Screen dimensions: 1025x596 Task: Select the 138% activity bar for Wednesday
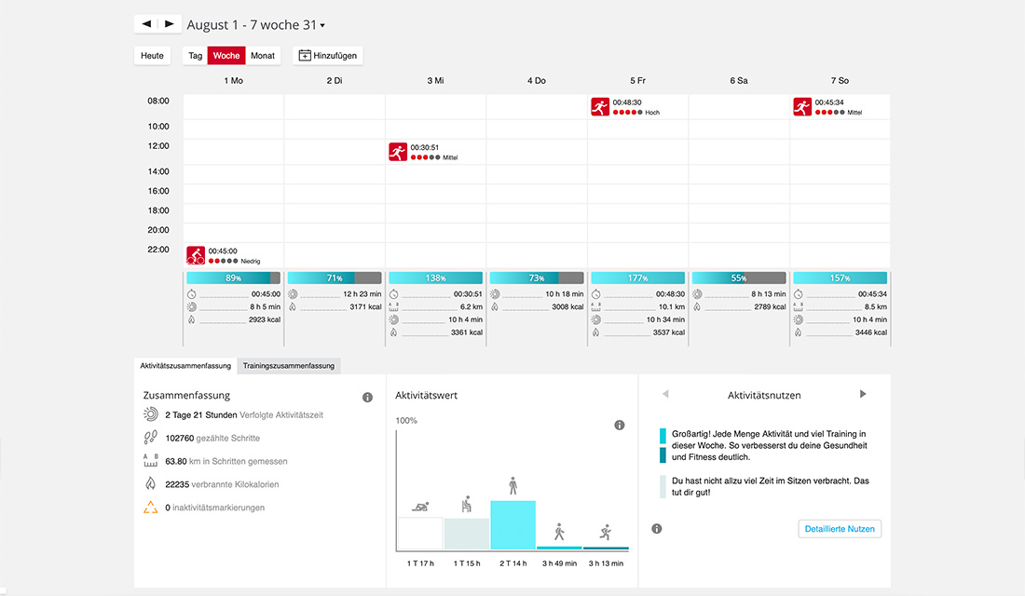coord(435,278)
